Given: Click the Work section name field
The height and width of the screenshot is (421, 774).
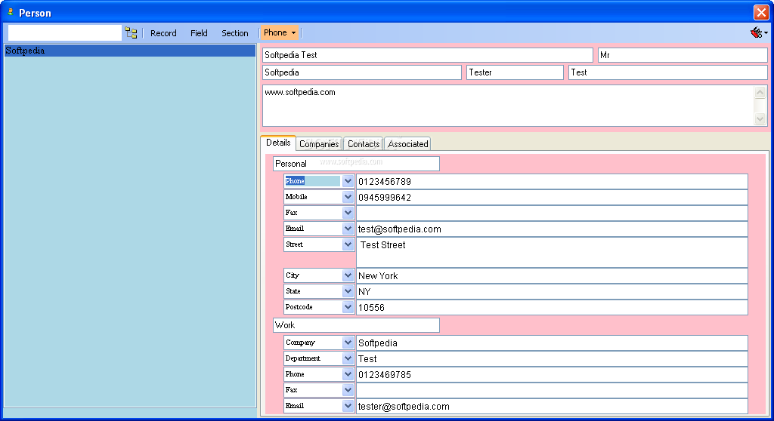Looking at the screenshot, I should tap(356, 325).
